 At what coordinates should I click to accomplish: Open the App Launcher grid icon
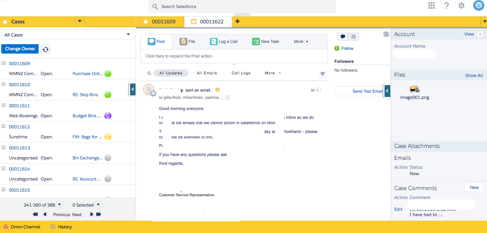click(432, 5)
